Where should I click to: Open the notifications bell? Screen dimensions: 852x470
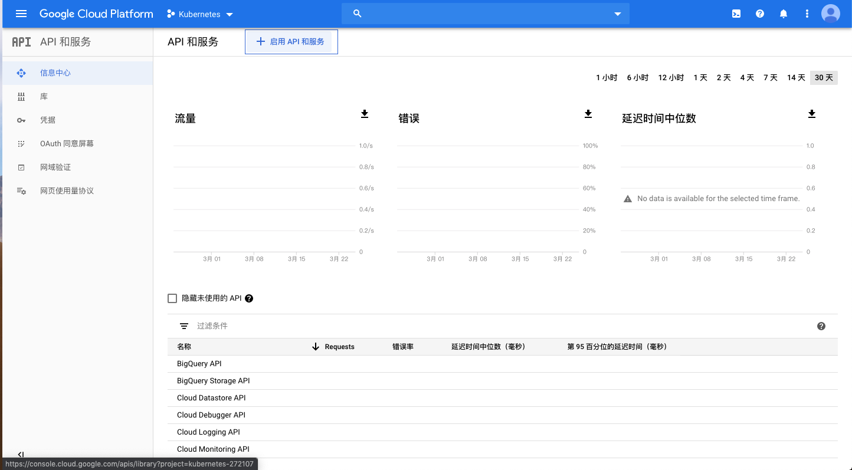(784, 14)
